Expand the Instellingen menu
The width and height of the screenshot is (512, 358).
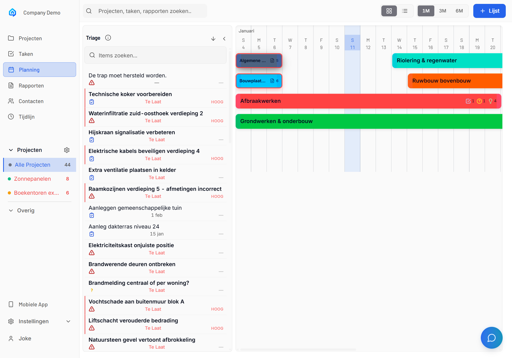click(x=68, y=321)
